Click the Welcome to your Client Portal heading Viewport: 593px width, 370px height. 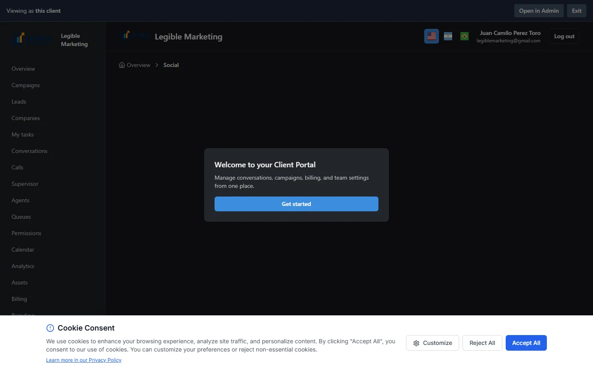coord(265,165)
